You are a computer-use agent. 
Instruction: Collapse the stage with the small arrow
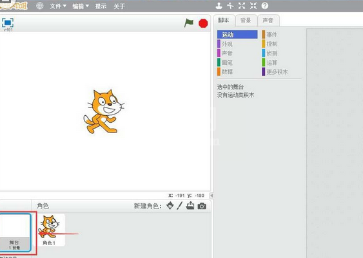[211, 196]
